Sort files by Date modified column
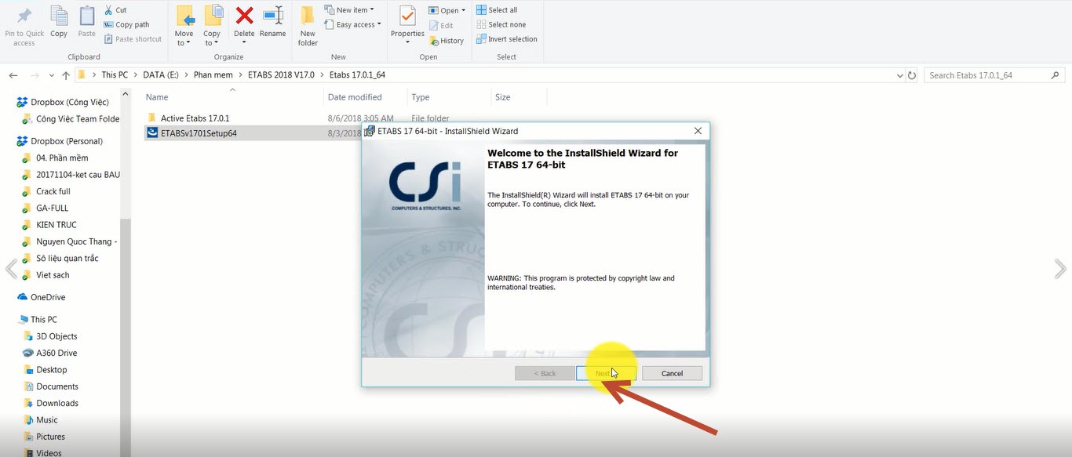This screenshot has height=457, width=1072. point(355,97)
